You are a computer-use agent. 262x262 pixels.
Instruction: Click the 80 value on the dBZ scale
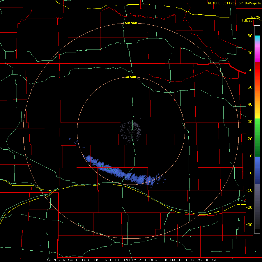tap(250, 36)
